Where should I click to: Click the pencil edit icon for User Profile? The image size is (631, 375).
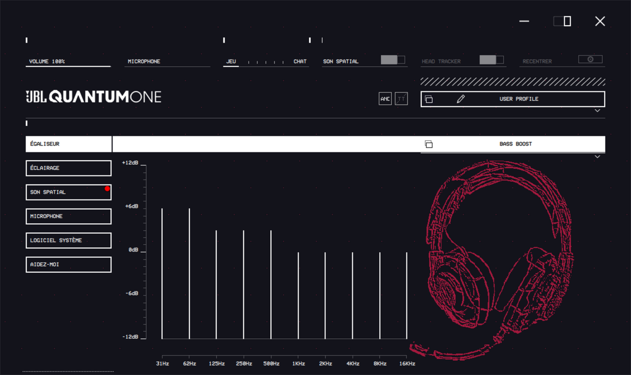(x=461, y=99)
